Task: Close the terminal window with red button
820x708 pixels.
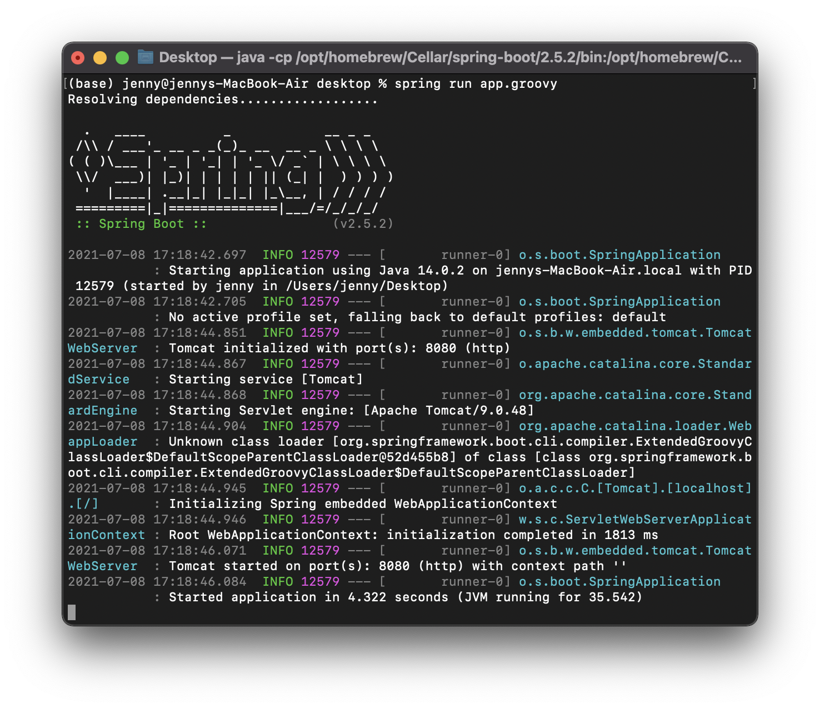Action: [x=78, y=58]
